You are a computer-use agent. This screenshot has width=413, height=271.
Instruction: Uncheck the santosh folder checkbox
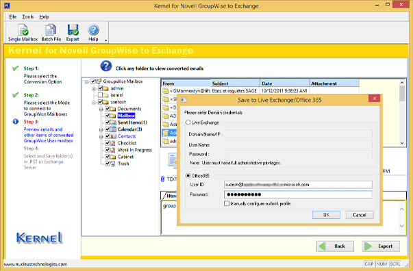point(101,102)
